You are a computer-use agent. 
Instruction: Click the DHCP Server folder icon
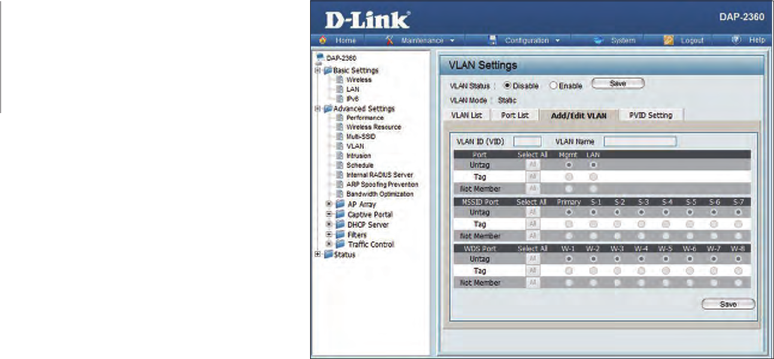[x=341, y=224]
